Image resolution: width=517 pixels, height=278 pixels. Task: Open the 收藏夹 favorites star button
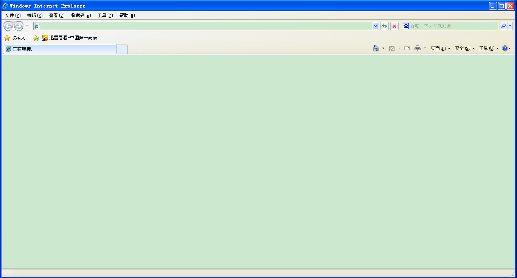(15, 38)
